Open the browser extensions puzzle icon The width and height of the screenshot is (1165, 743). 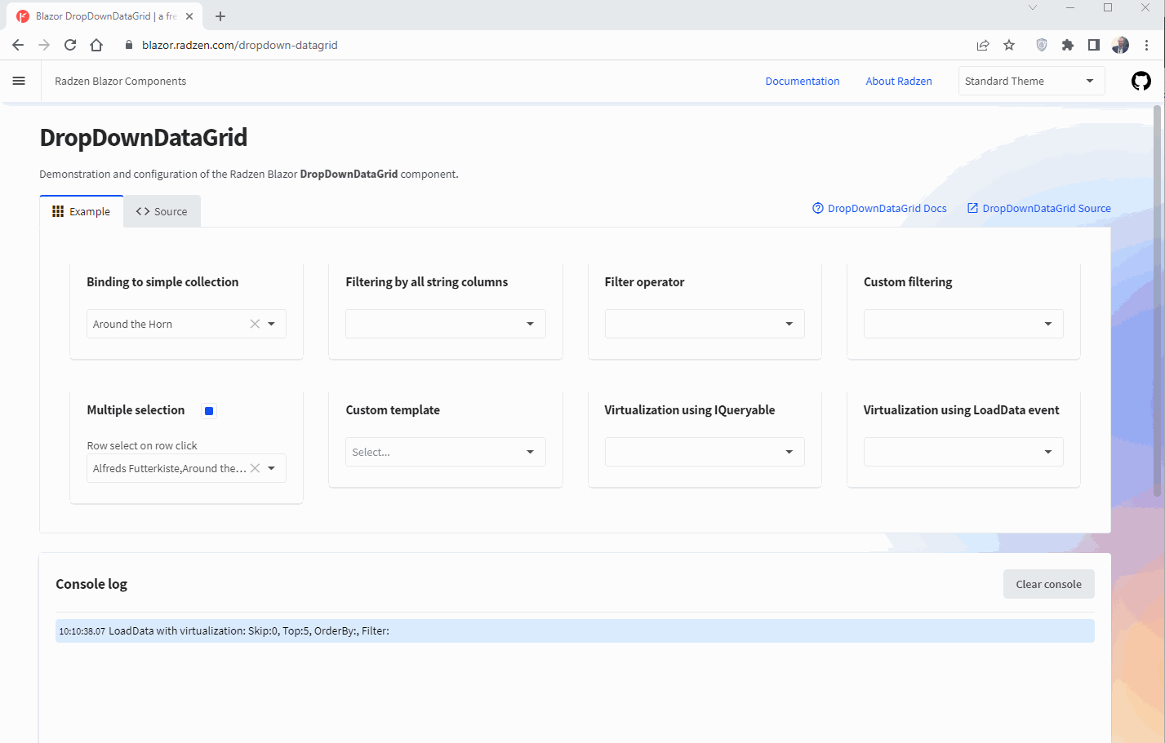point(1067,45)
